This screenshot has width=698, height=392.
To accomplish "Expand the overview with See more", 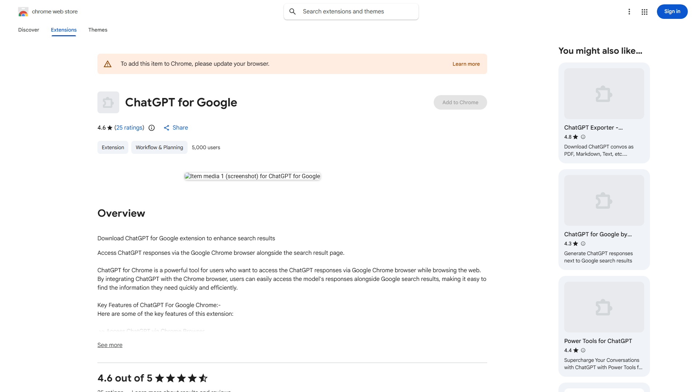I will click(x=110, y=345).
